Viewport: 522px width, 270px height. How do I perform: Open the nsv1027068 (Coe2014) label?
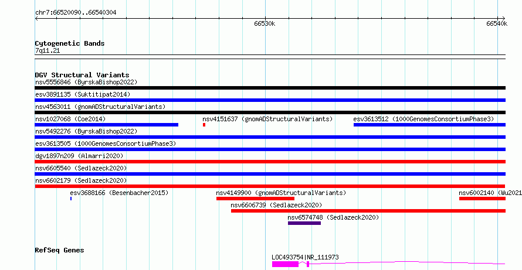pos(70,119)
